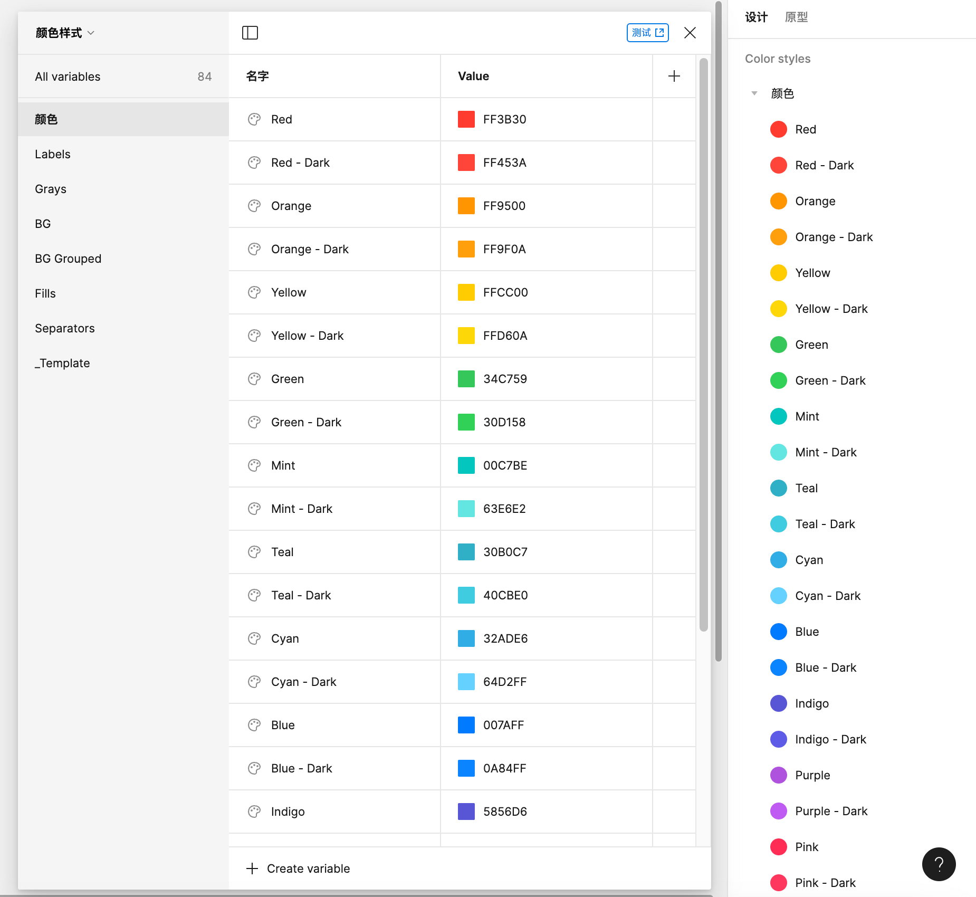976x897 pixels.
Task: Click the palette icon beside Indigo variable
Action: click(x=254, y=812)
